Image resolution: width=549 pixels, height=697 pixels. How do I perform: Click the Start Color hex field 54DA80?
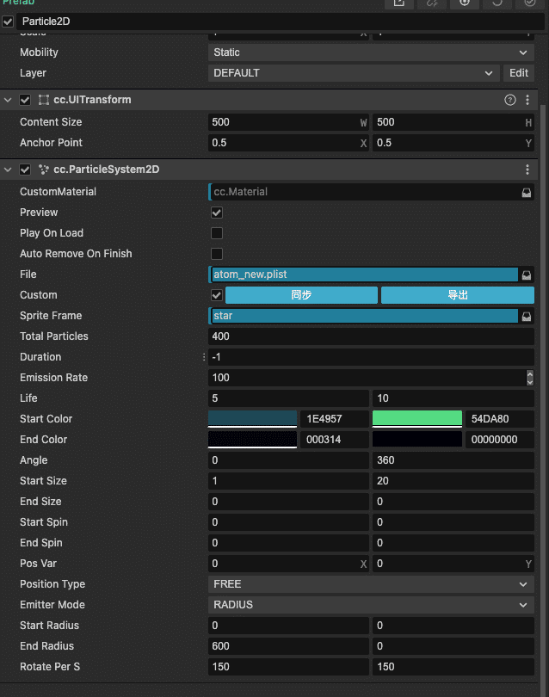[x=500, y=419]
